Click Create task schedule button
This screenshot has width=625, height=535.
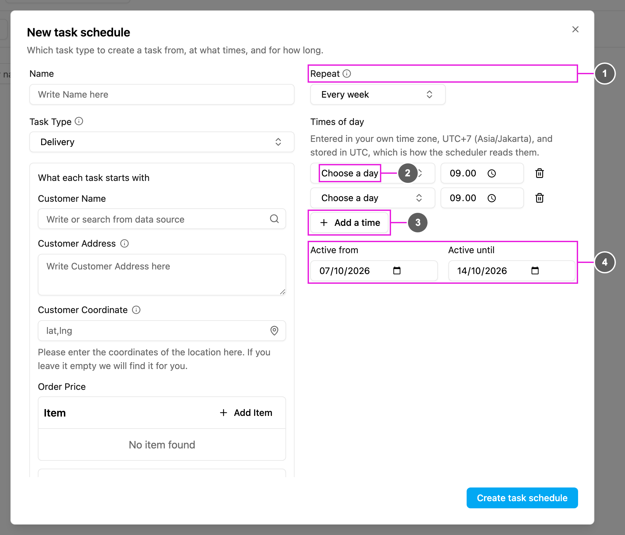click(522, 498)
